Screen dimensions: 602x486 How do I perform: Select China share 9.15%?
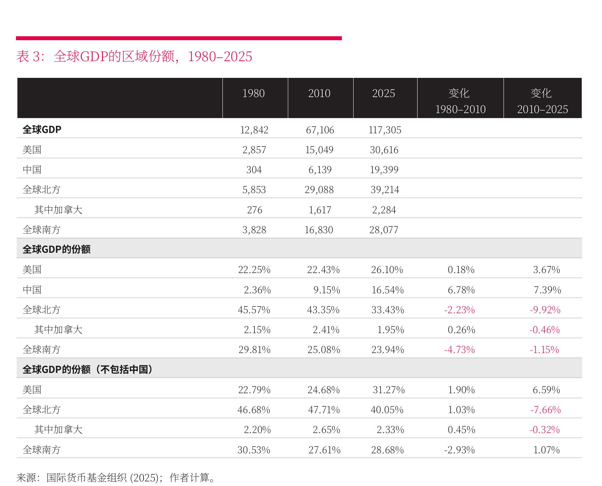(x=327, y=290)
